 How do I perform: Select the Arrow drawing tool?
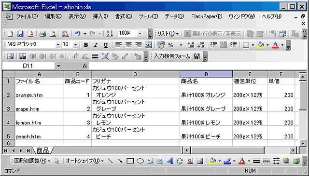pos(120,161)
